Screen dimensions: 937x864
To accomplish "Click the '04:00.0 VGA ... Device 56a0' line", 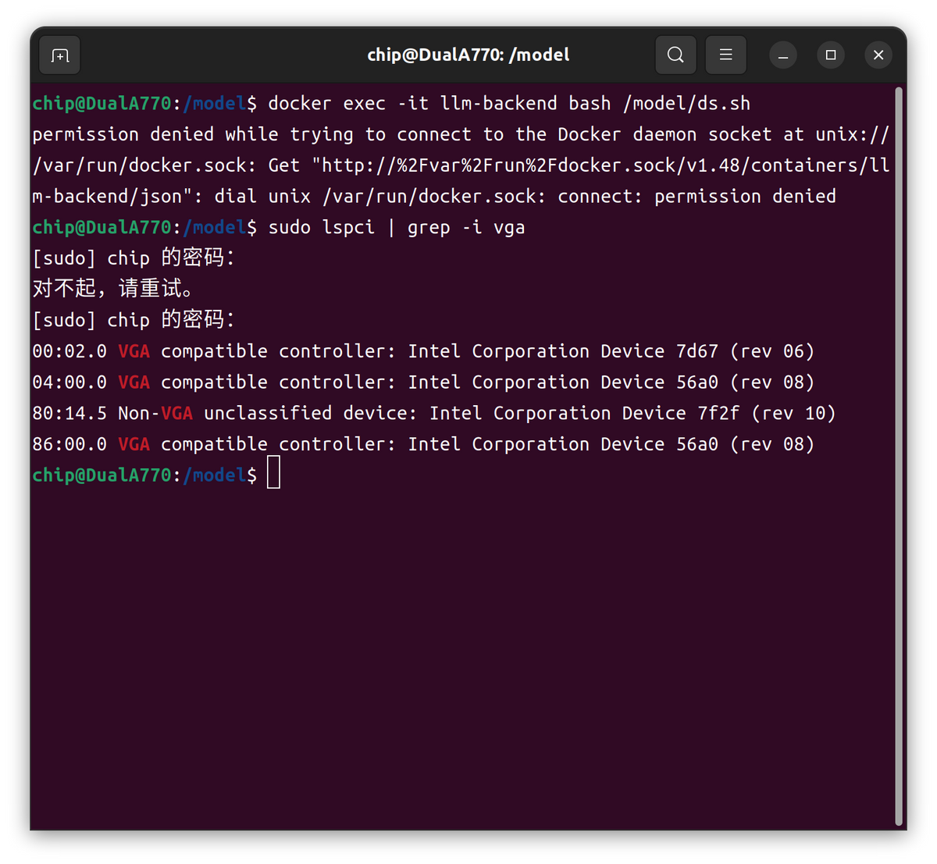I will pyautogui.click(x=423, y=382).
